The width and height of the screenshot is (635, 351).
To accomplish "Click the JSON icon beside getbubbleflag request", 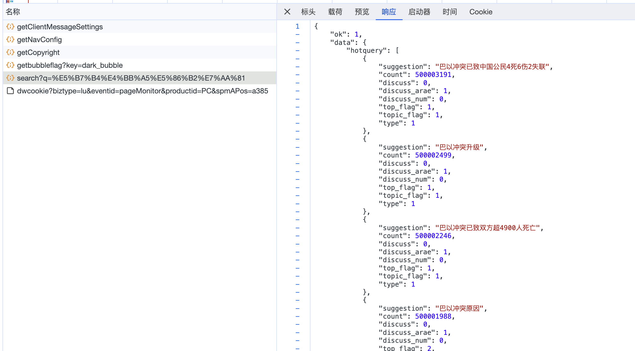I will point(10,65).
